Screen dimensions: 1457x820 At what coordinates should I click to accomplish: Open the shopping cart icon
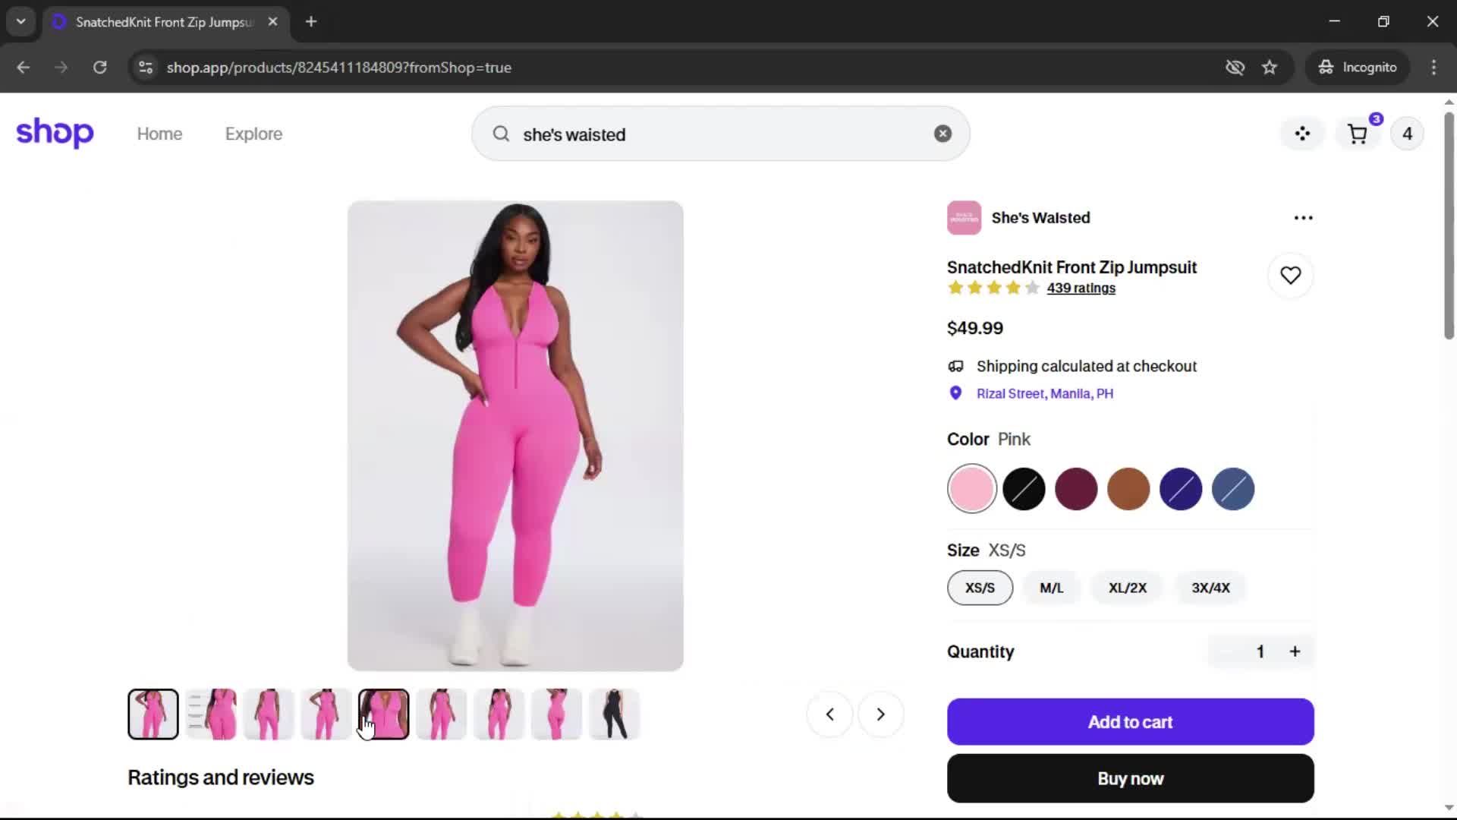(1358, 134)
